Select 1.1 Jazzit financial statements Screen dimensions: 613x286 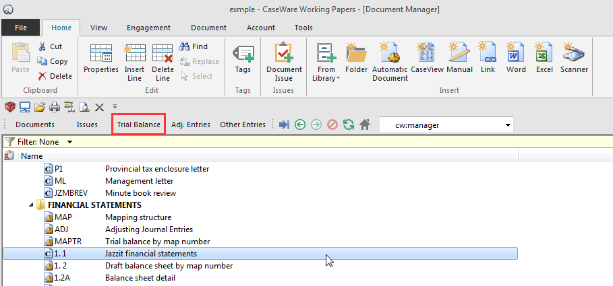click(260, 254)
